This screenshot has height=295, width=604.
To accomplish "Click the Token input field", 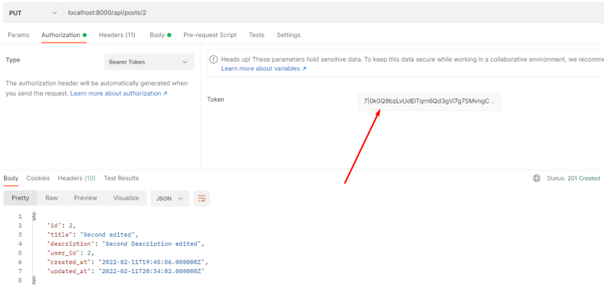I will pos(429,102).
